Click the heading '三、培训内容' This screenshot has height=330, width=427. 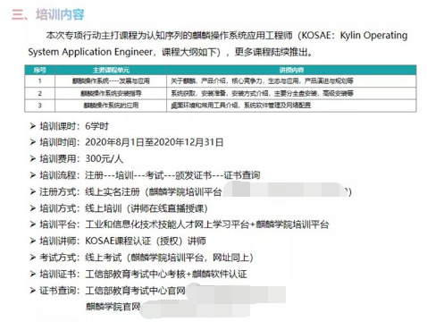[48, 14]
